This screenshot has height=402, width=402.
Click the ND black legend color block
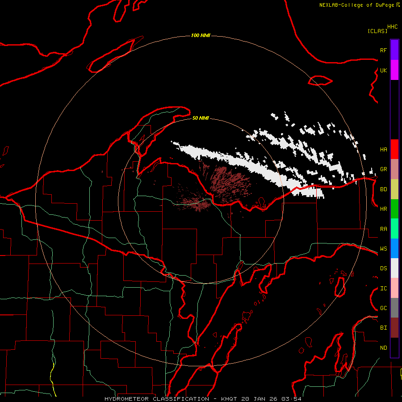pyautogui.click(x=394, y=348)
